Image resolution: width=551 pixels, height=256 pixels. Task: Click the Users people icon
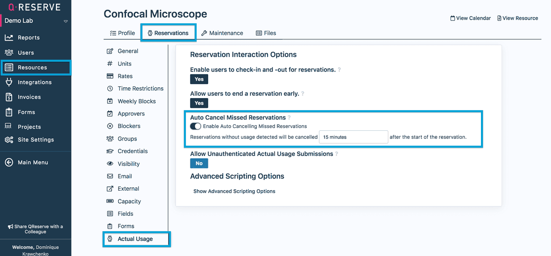(9, 52)
